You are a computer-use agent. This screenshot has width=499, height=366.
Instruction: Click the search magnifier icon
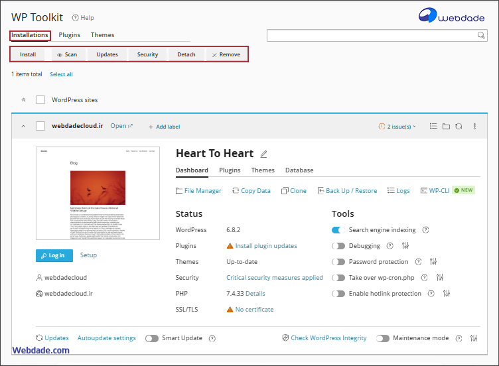(x=481, y=35)
